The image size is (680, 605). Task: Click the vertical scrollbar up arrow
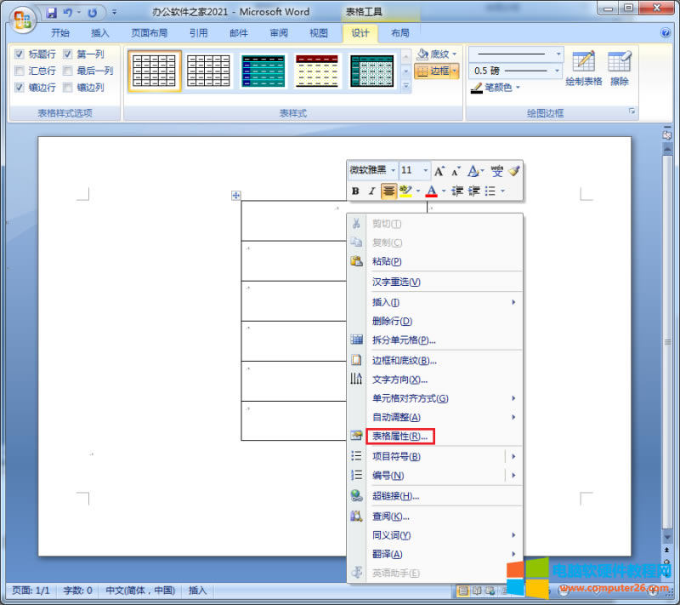point(667,149)
